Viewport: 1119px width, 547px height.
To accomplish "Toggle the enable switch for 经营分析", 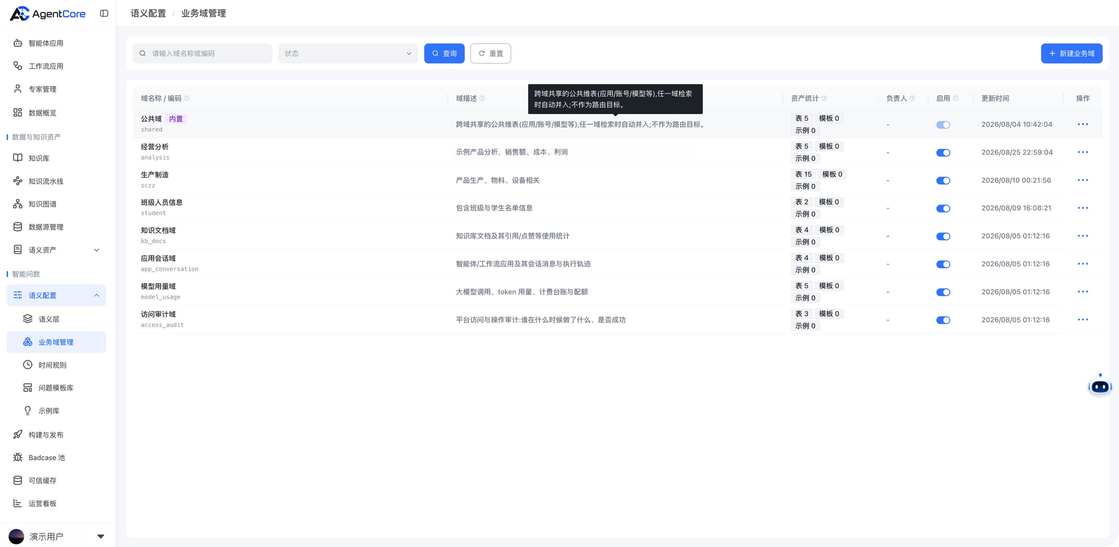I will pyautogui.click(x=943, y=153).
